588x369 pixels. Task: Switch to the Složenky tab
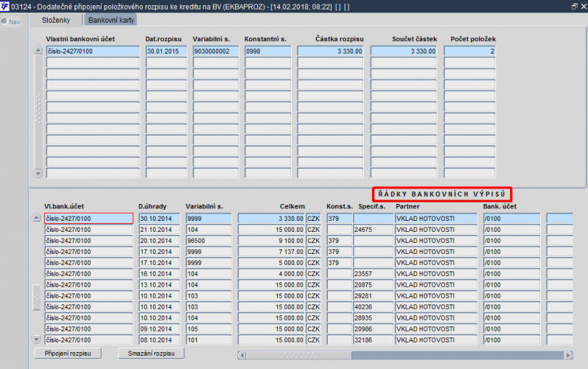pos(56,21)
